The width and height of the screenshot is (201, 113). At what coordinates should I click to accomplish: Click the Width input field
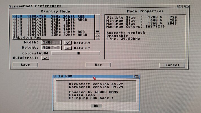click(51, 43)
